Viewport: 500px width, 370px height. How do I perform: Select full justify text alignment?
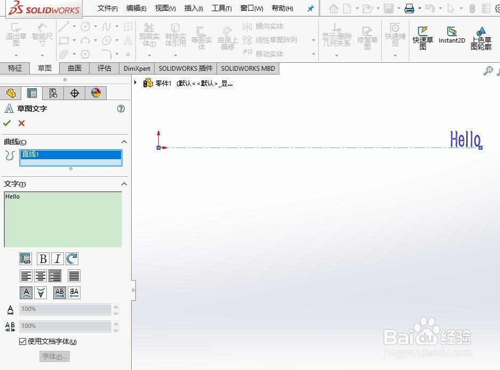pos(74,276)
